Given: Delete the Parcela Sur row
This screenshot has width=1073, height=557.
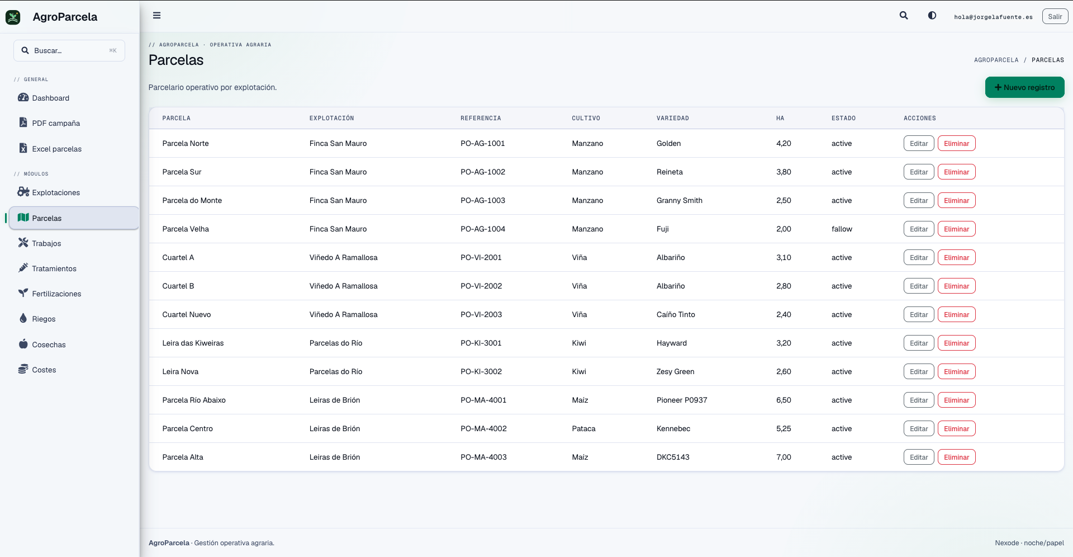Looking at the screenshot, I should 956,172.
